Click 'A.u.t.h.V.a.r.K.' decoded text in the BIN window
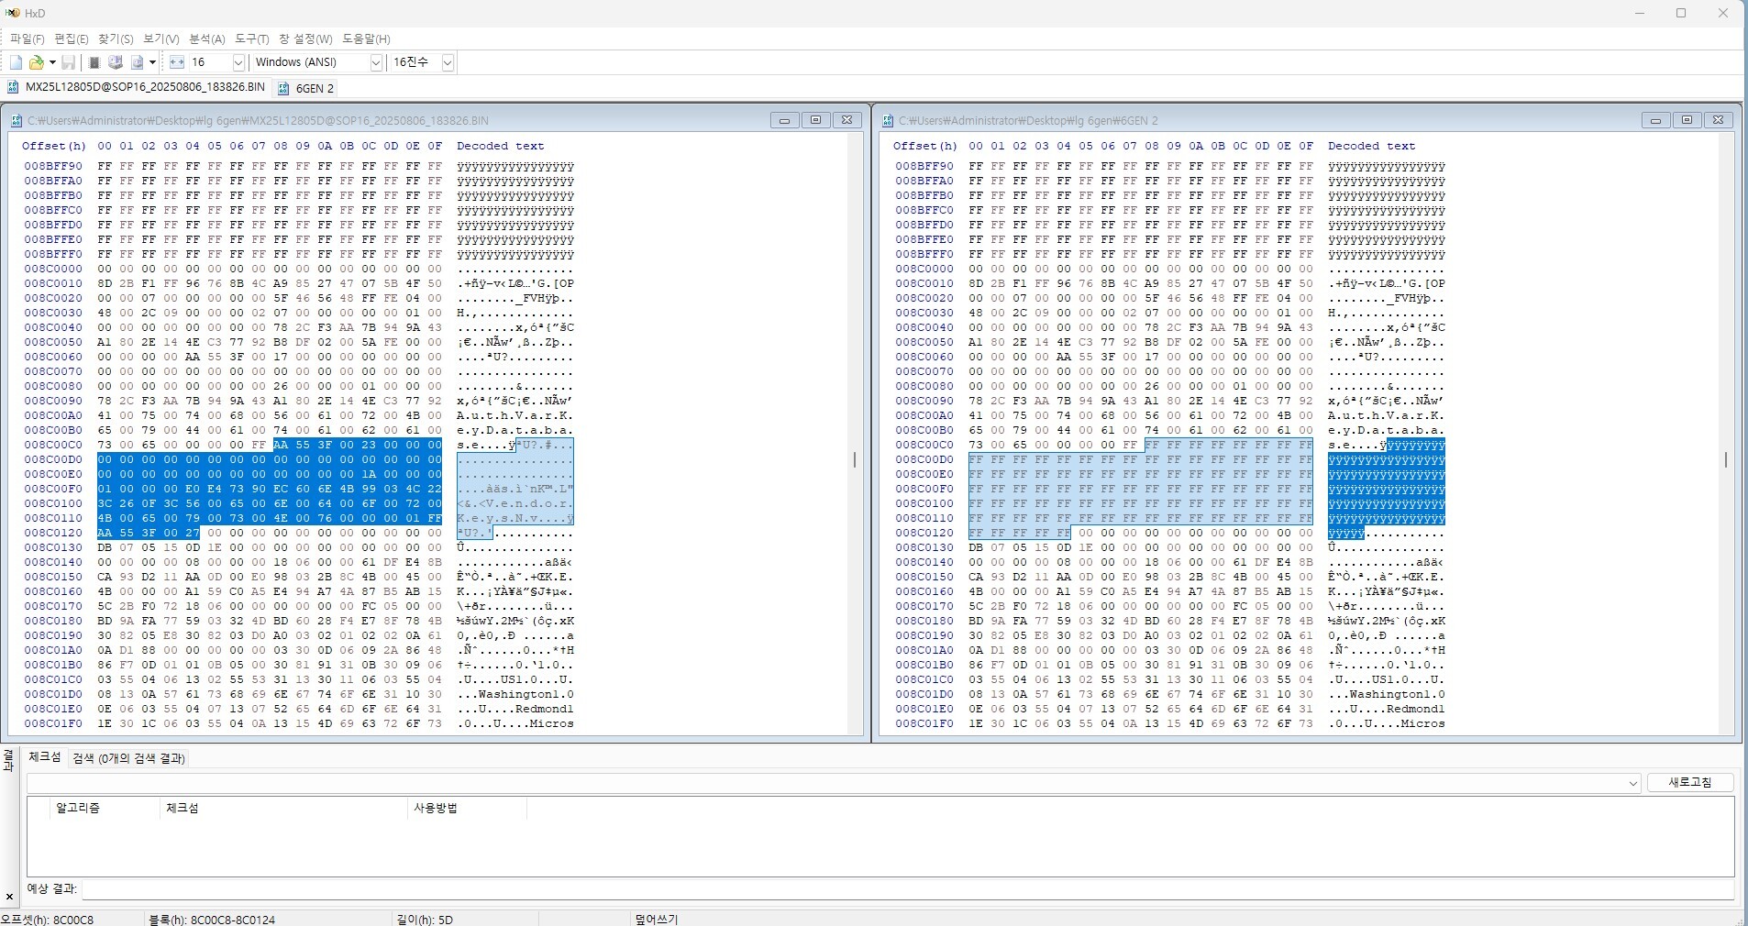Viewport: 1748px width, 926px height. click(x=515, y=415)
